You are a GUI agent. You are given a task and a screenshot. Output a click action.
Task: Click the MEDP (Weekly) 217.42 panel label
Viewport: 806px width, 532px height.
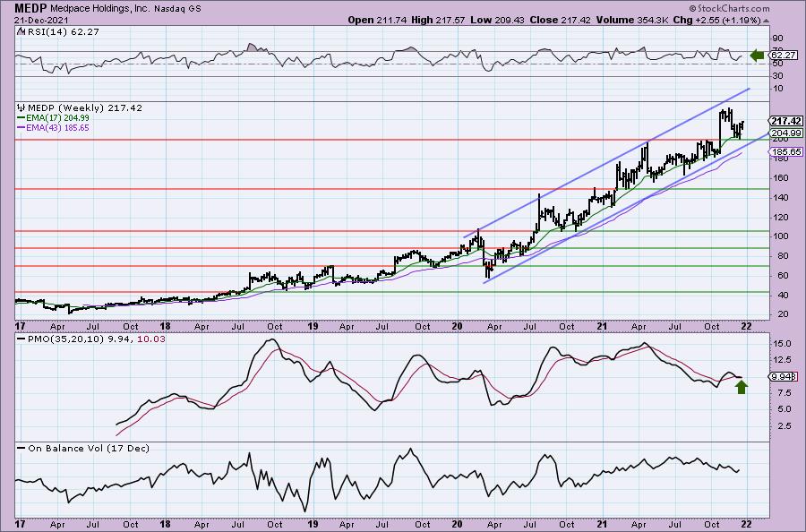coord(85,108)
